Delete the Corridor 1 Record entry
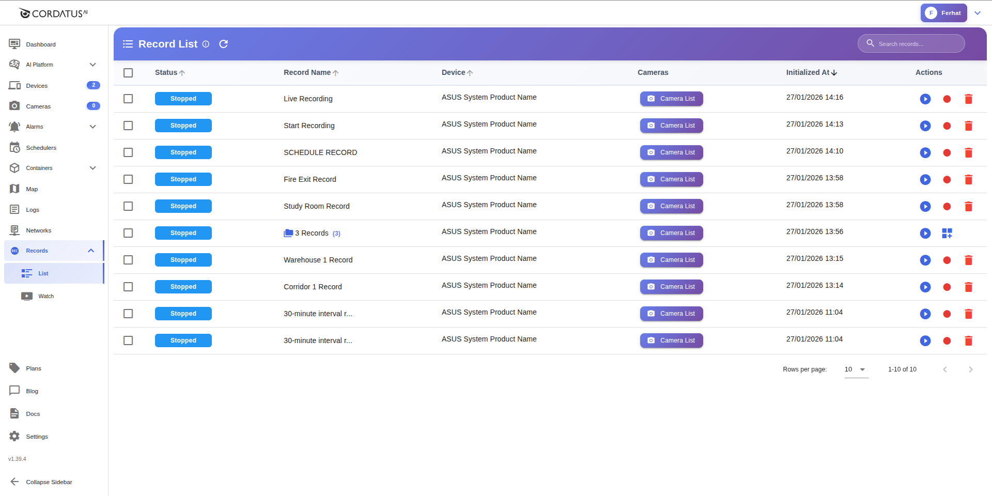 [x=968, y=287]
